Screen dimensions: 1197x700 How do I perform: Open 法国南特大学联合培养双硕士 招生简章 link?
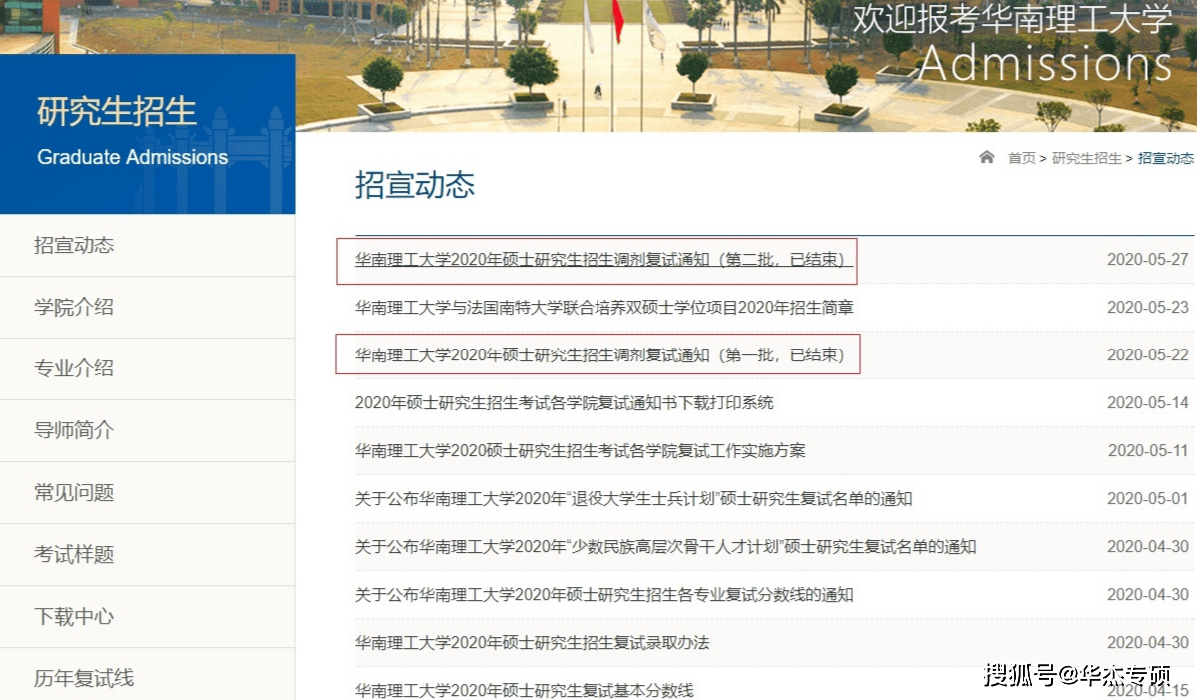pos(603,308)
